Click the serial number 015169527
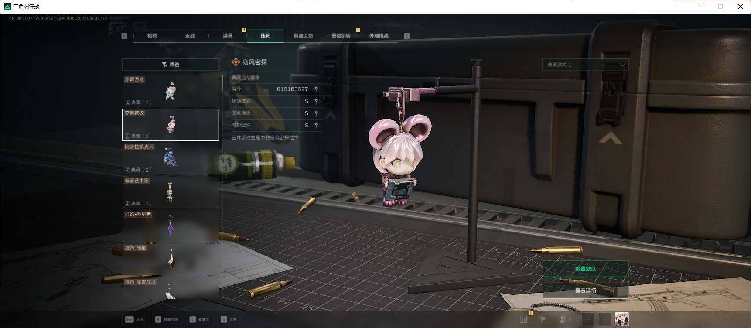This screenshot has width=751, height=328. point(292,89)
